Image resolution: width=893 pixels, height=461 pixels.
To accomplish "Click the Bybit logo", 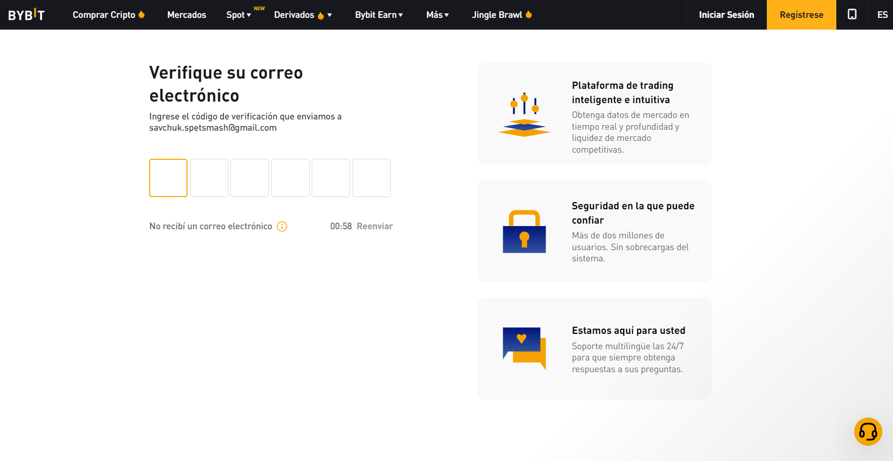I will point(27,15).
